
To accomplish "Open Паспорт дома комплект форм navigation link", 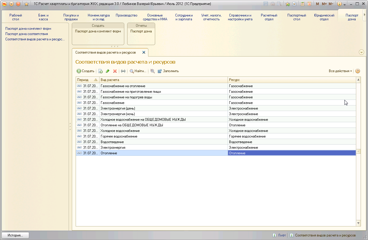I will [x=28, y=29].
